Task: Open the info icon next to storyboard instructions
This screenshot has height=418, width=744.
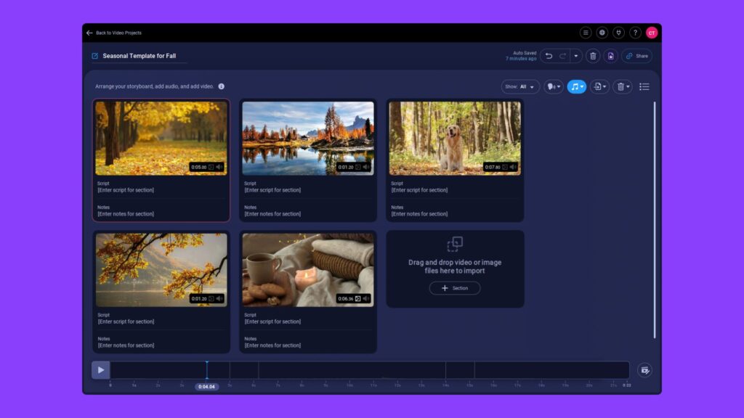Action: tap(221, 86)
